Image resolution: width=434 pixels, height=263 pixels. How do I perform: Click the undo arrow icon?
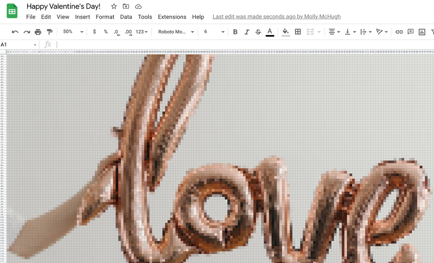[15, 32]
